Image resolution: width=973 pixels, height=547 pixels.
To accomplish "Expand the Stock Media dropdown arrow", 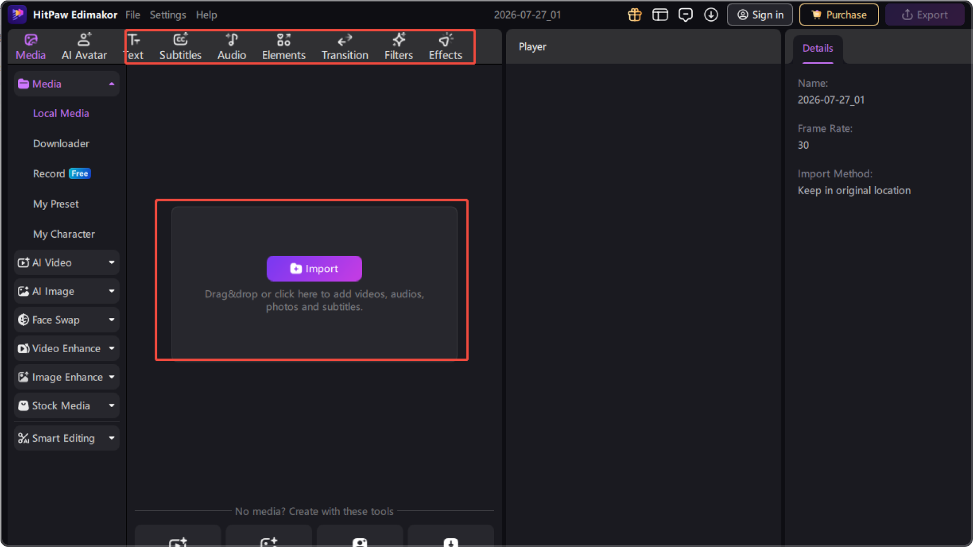I will coord(112,406).
